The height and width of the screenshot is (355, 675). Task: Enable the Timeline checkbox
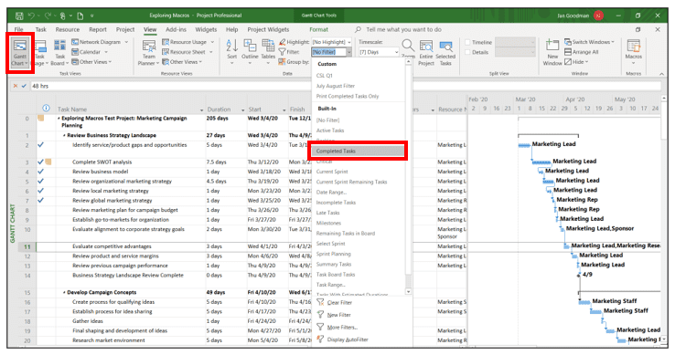click(467, 42)
